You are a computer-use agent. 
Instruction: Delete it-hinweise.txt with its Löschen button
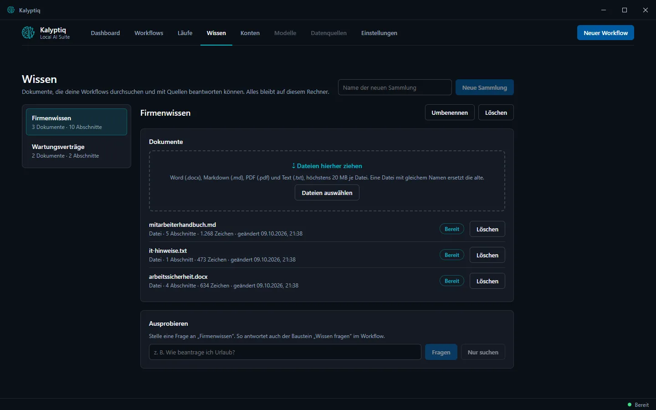tap(487, 255)
